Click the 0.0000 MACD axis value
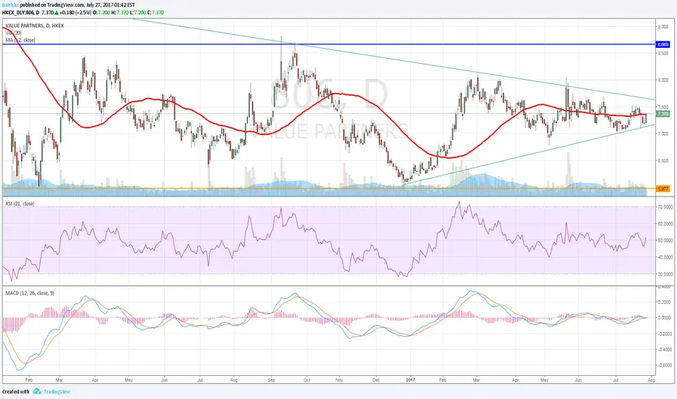The height and width of the screenshot is (399, 677). (x=665, y=318)
